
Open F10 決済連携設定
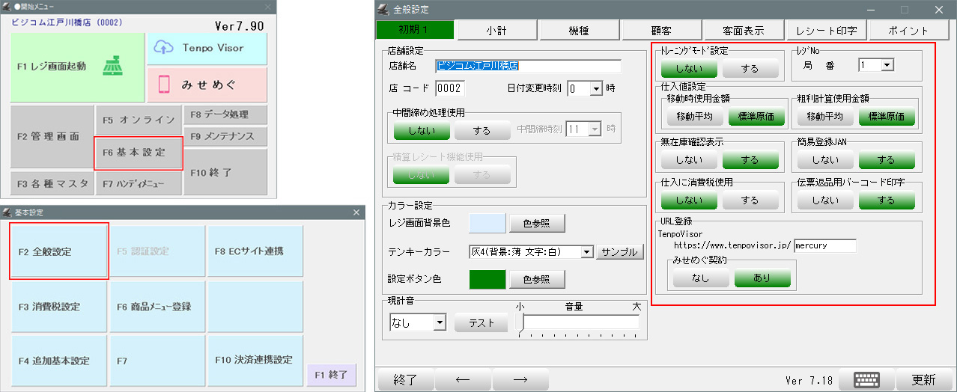point(255,361)
